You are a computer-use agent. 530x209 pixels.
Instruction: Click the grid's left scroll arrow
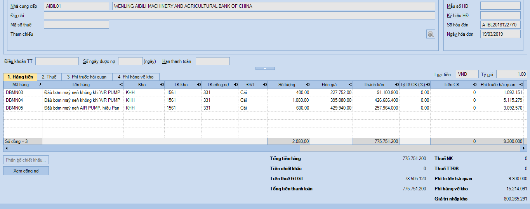(x=6, y=148)
